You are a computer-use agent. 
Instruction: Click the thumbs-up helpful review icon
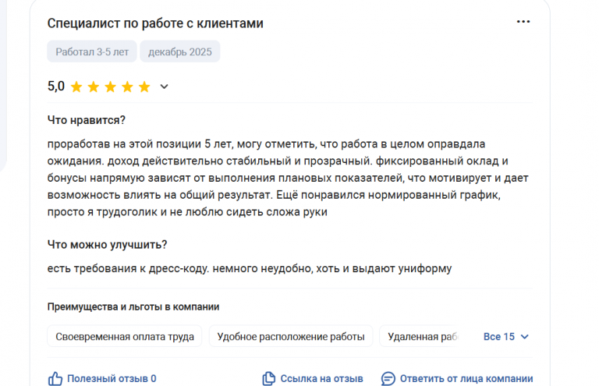(55, 378)
